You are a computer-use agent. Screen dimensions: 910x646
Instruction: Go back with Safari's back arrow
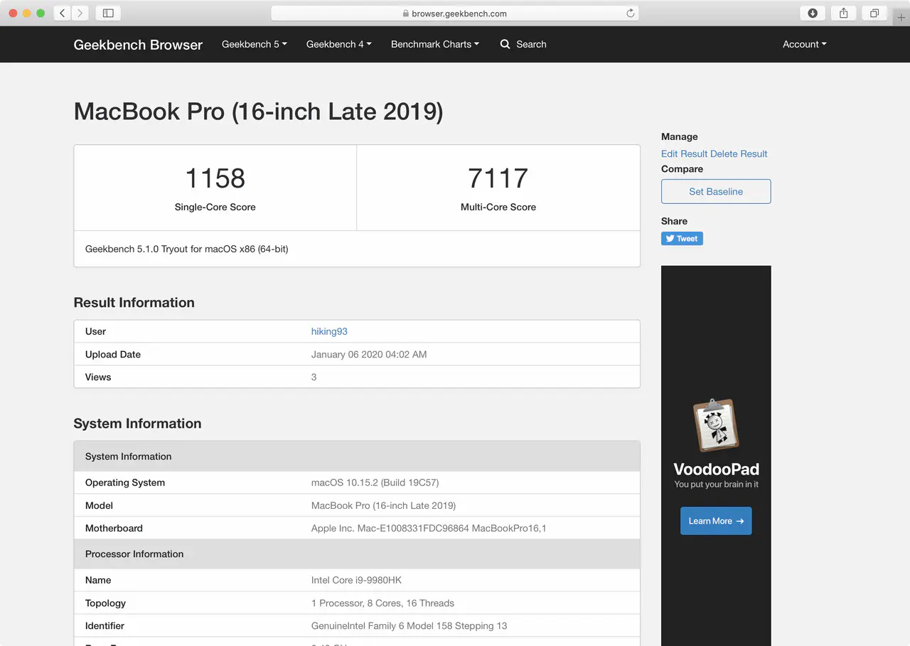click(63, 13)
